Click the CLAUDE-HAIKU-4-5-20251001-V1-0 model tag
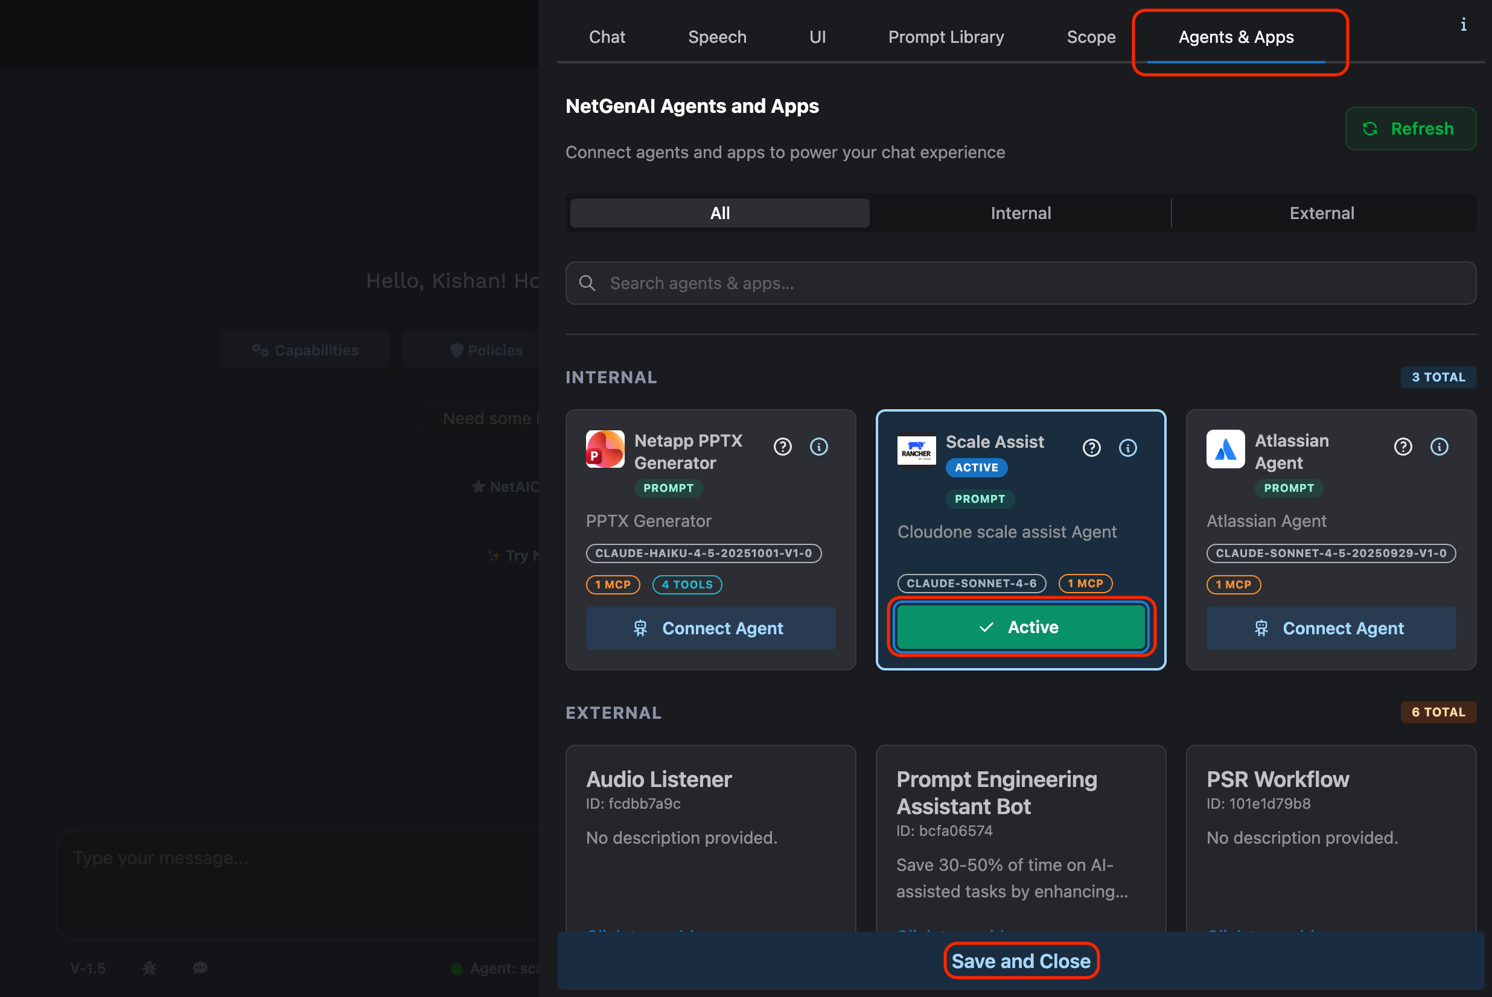The image size is (1492, 997). pos(703,553)
